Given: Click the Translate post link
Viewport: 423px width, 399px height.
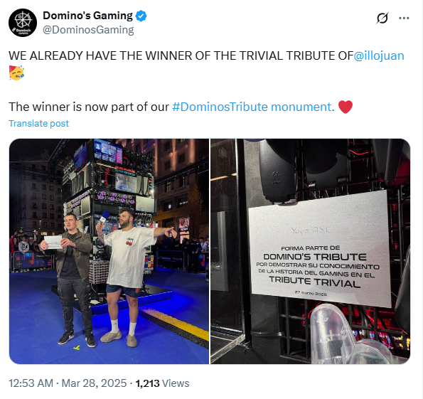Looking at the screenshot, I should (x=39, y=123).
